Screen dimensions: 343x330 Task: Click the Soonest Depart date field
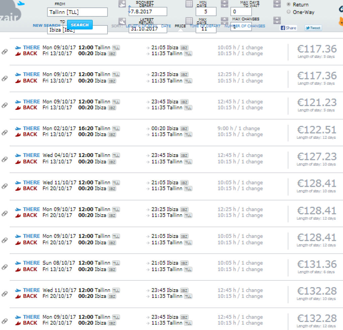tap(148, 12)
